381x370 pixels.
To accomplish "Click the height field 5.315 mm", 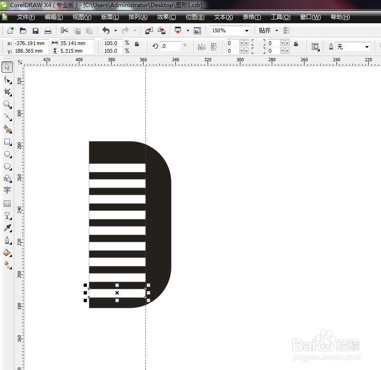I will [76, 51].
